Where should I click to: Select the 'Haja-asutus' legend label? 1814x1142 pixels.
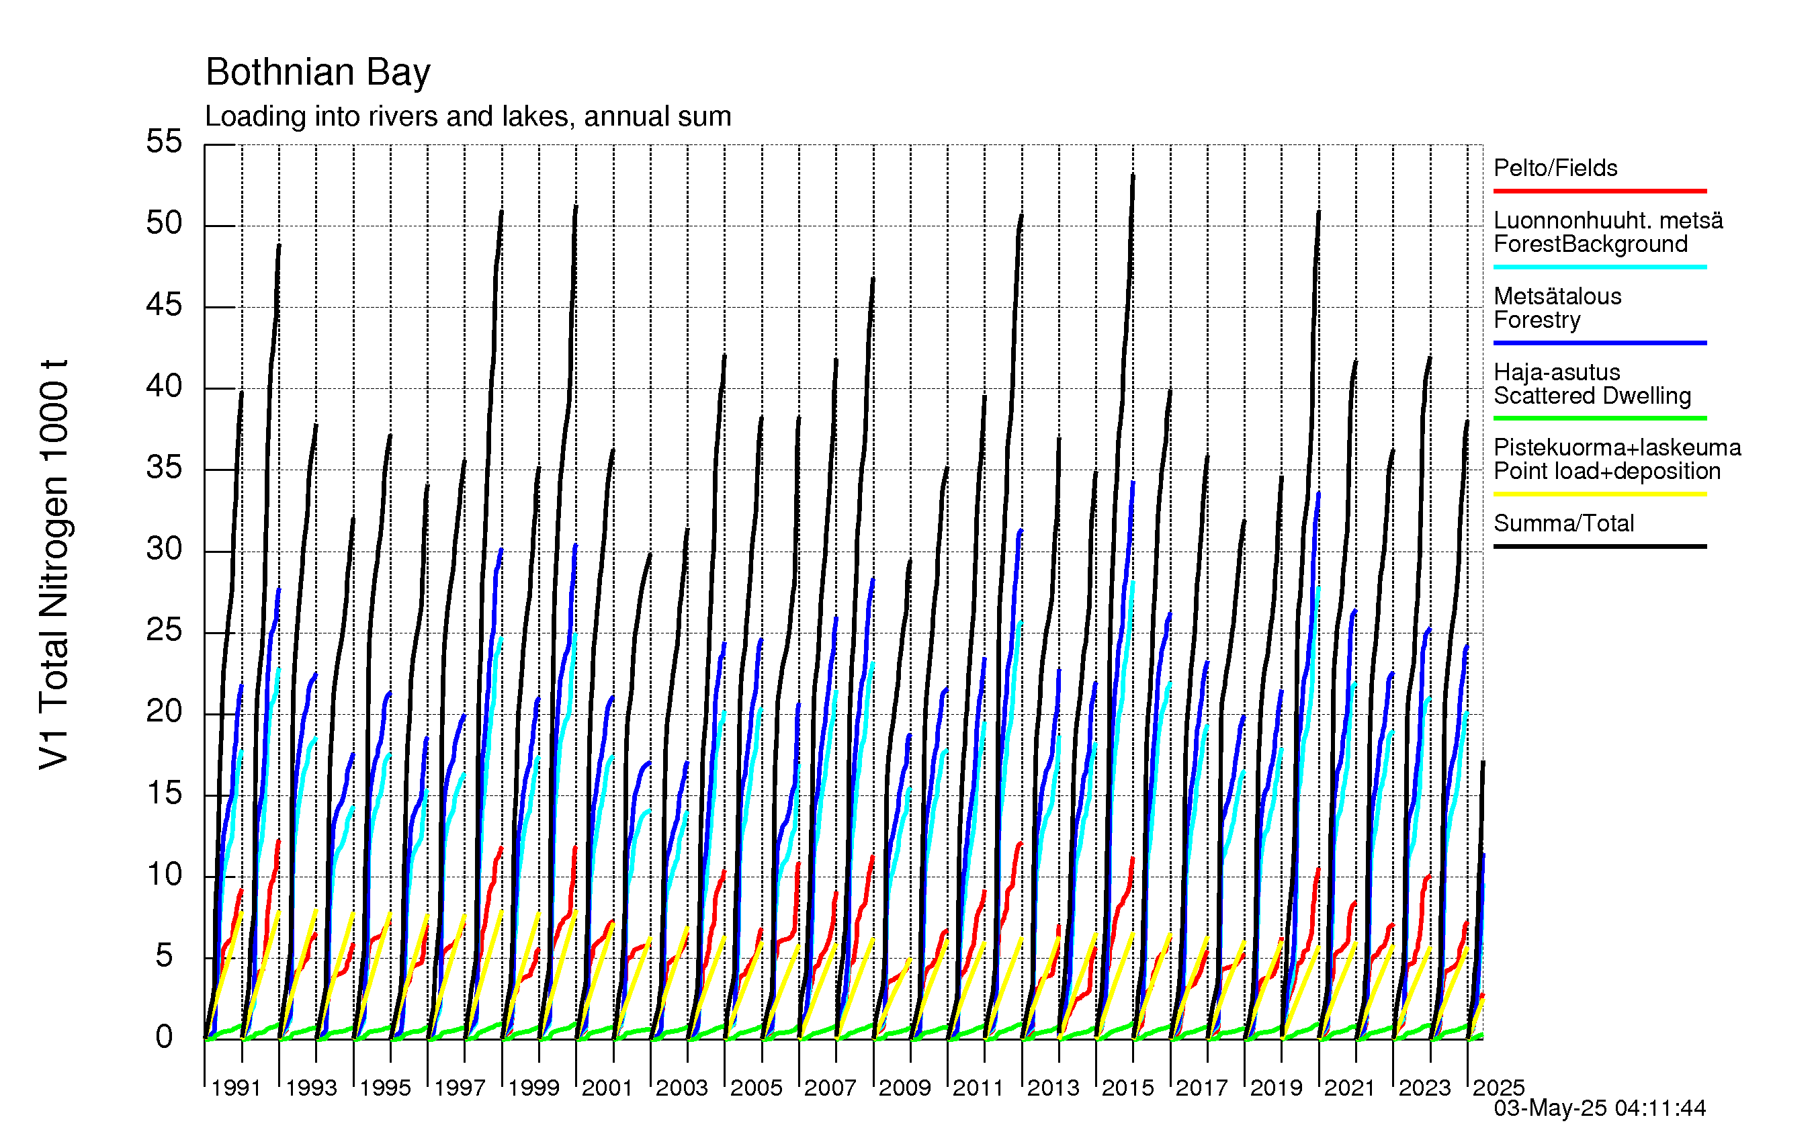coord(1557,372)
